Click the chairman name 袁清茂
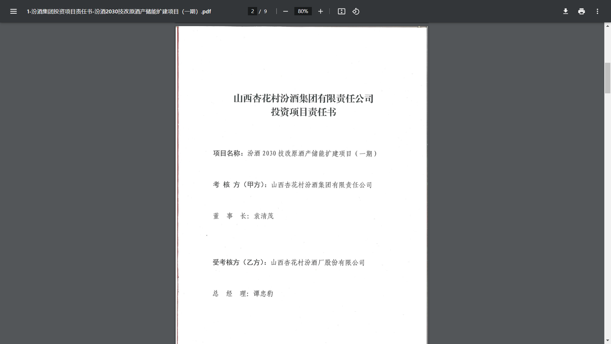 [263, 216]
